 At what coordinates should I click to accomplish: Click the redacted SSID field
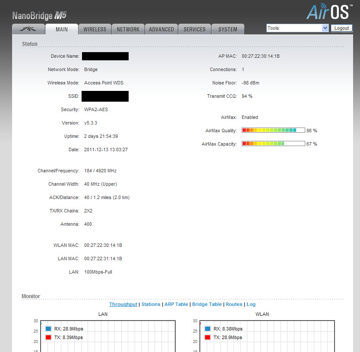click(105, 96)
